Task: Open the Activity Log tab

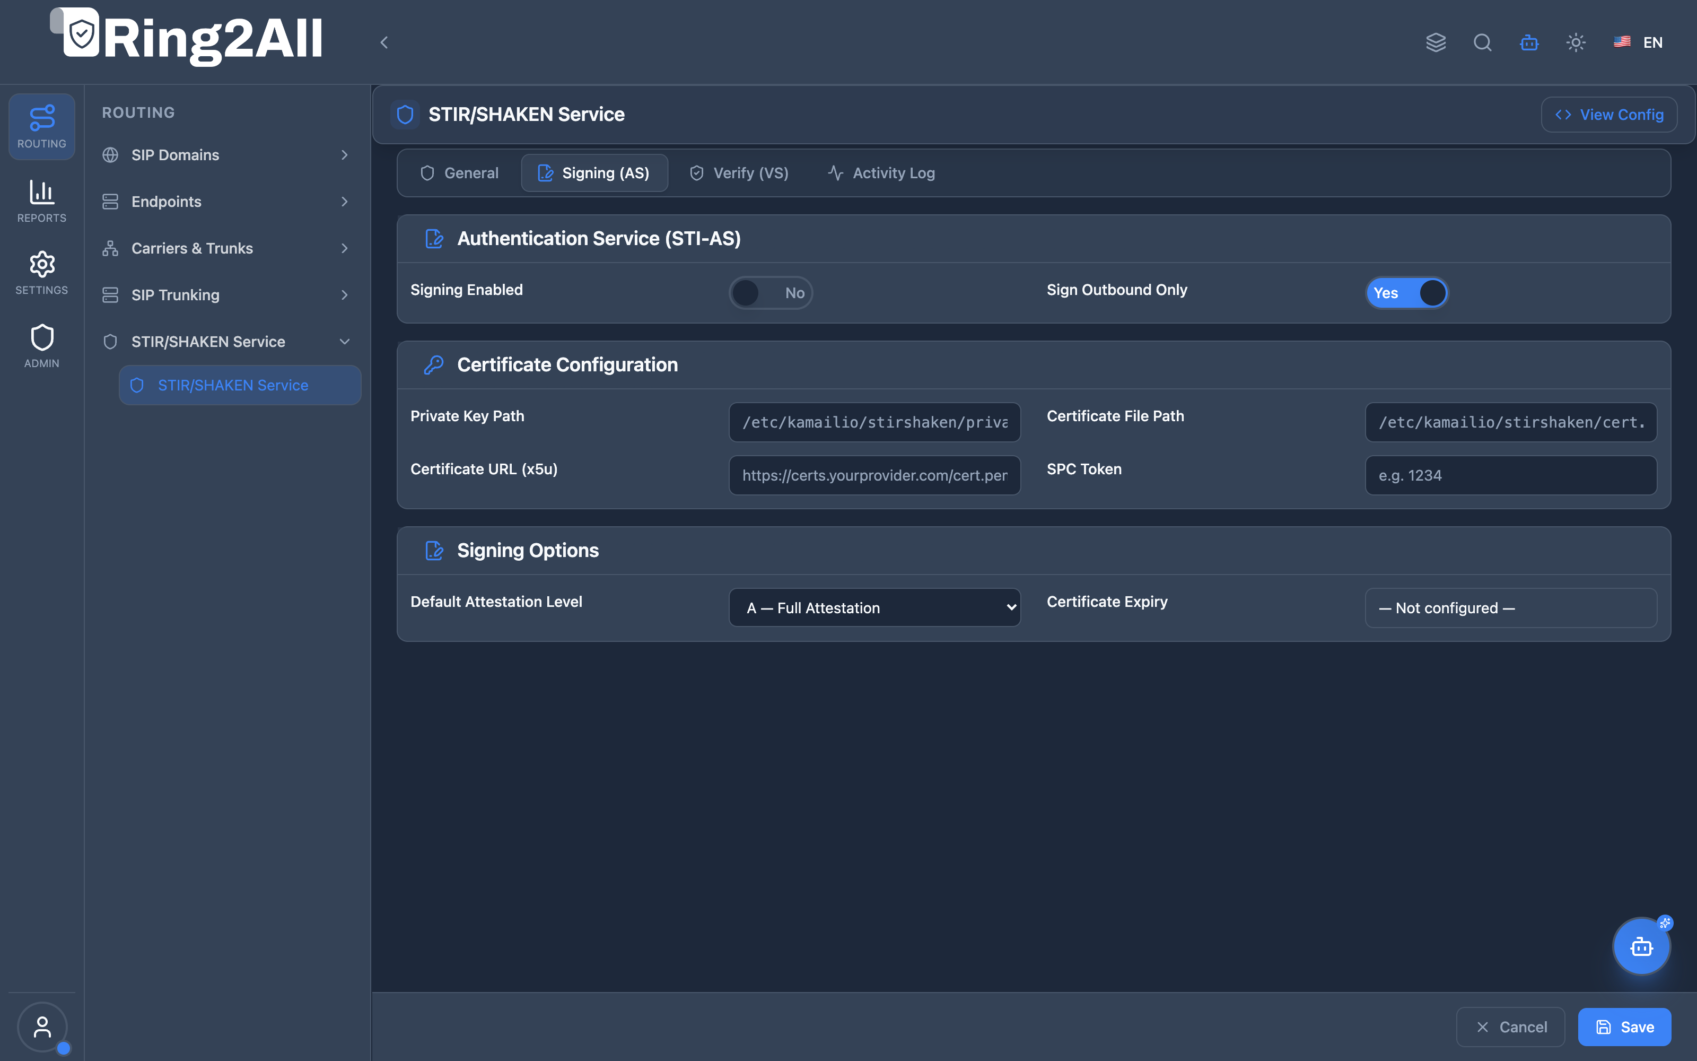Action: point(881,173)
